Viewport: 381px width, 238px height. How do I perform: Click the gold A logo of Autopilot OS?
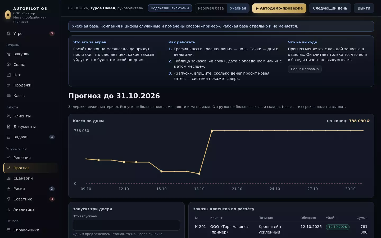point(8,15)
